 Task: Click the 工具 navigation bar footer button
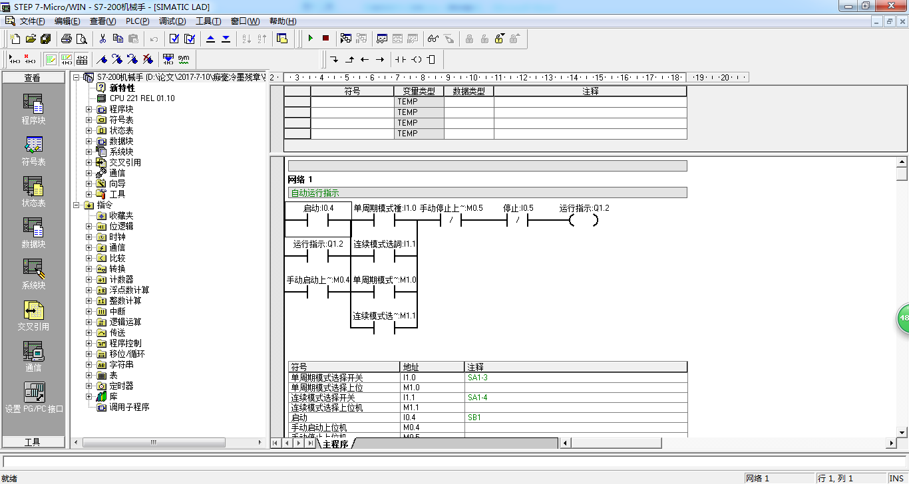pyautogui.click(x=33, y=442)
